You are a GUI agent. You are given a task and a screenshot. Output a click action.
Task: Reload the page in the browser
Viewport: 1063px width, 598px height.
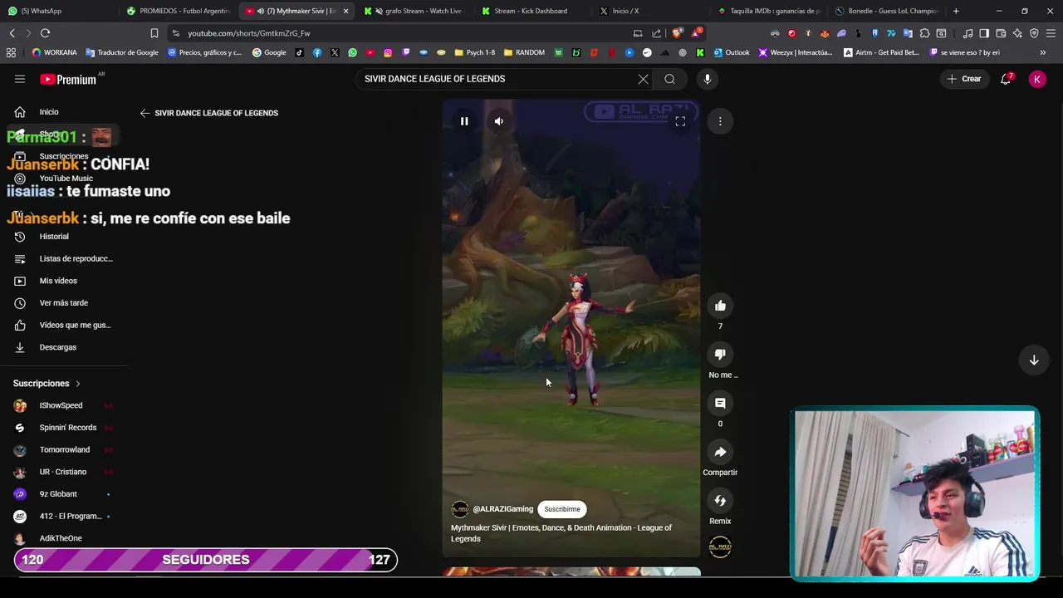(45, 33)
